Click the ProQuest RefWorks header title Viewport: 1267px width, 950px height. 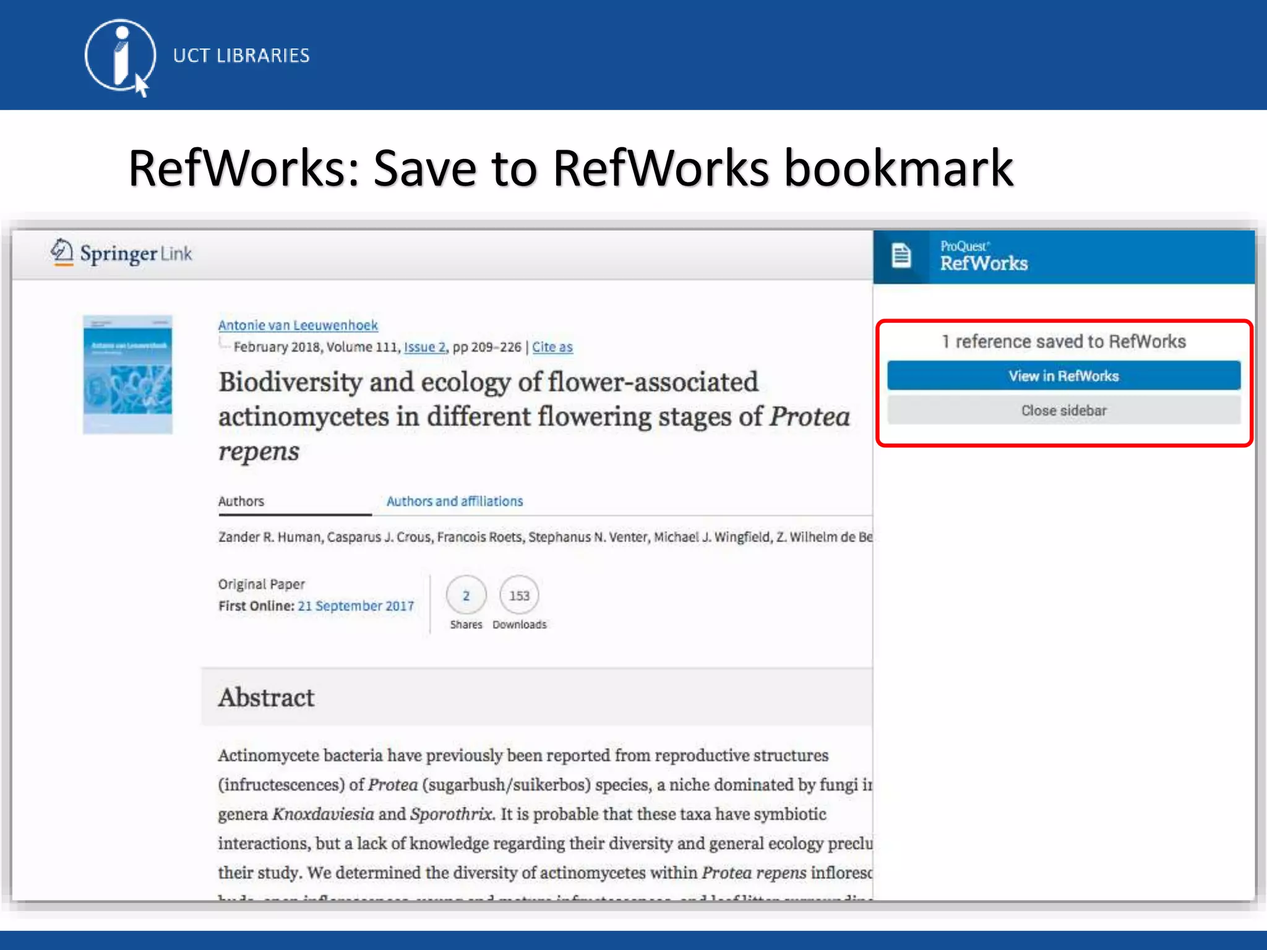coord(984,256)
